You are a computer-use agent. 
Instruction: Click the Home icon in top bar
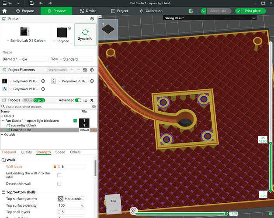point(4,11)
